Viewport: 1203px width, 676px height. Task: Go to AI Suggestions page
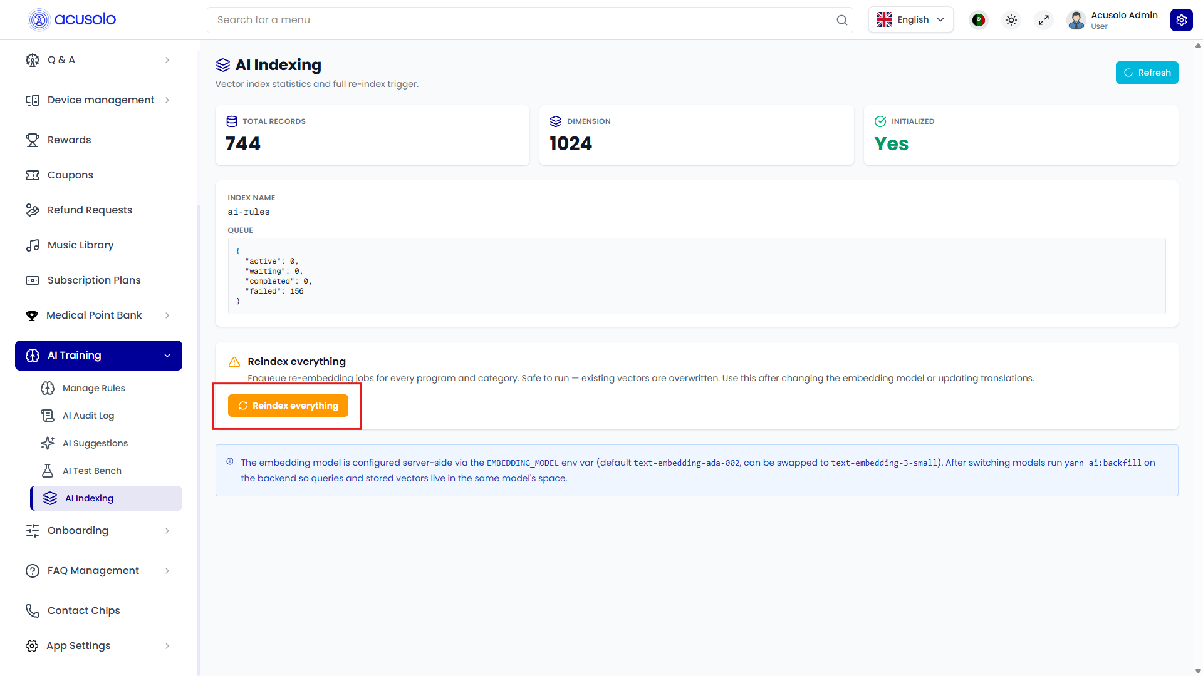106,443
